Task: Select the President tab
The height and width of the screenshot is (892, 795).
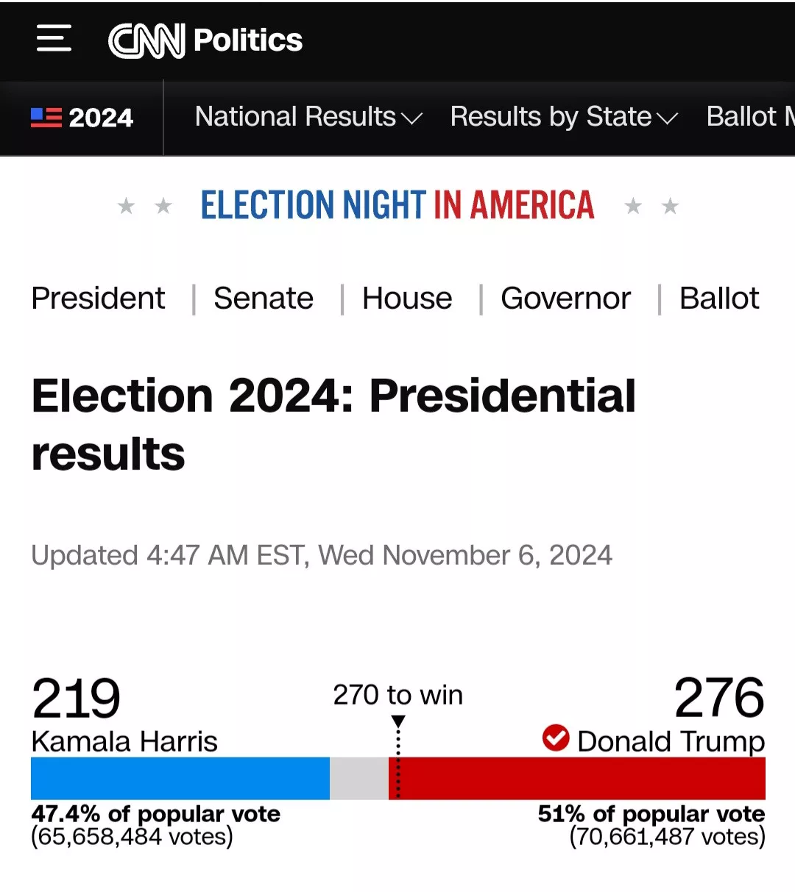Action: [x=98, y=299]
